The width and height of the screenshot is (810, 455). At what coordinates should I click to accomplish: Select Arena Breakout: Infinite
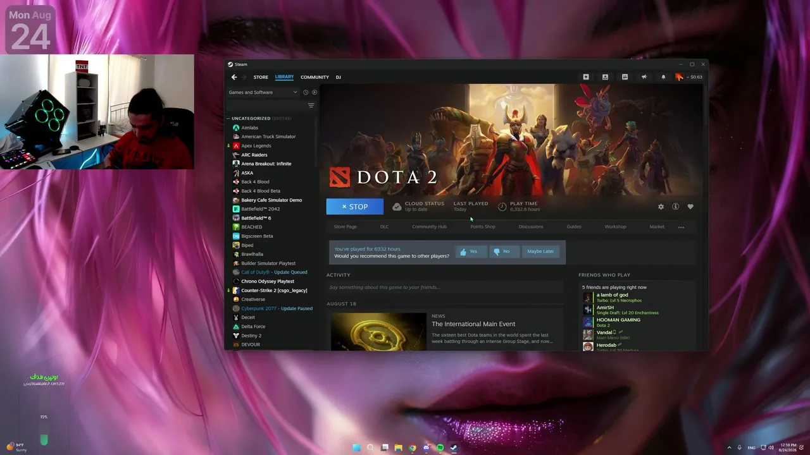[266, 164]
